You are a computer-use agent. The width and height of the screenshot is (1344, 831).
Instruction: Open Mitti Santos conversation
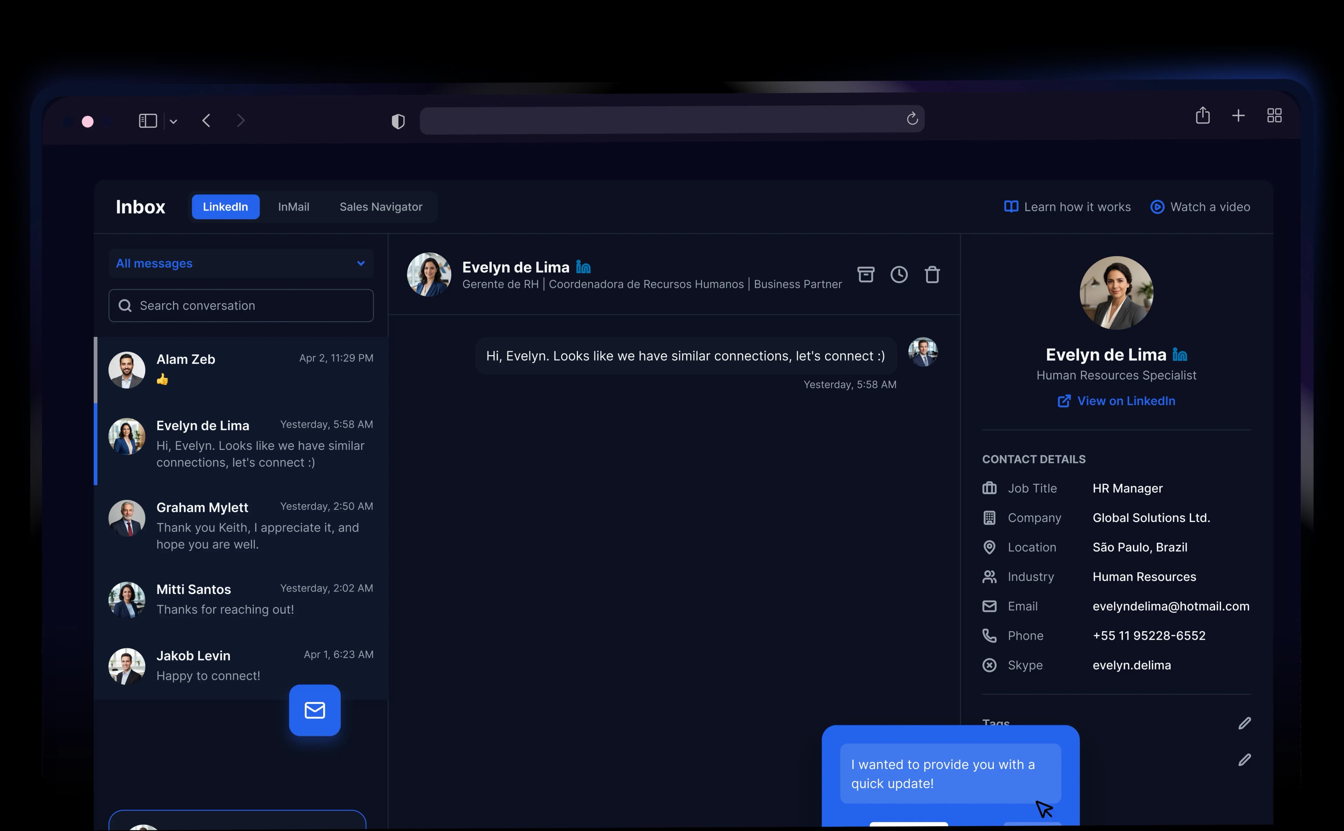(241, 600)
